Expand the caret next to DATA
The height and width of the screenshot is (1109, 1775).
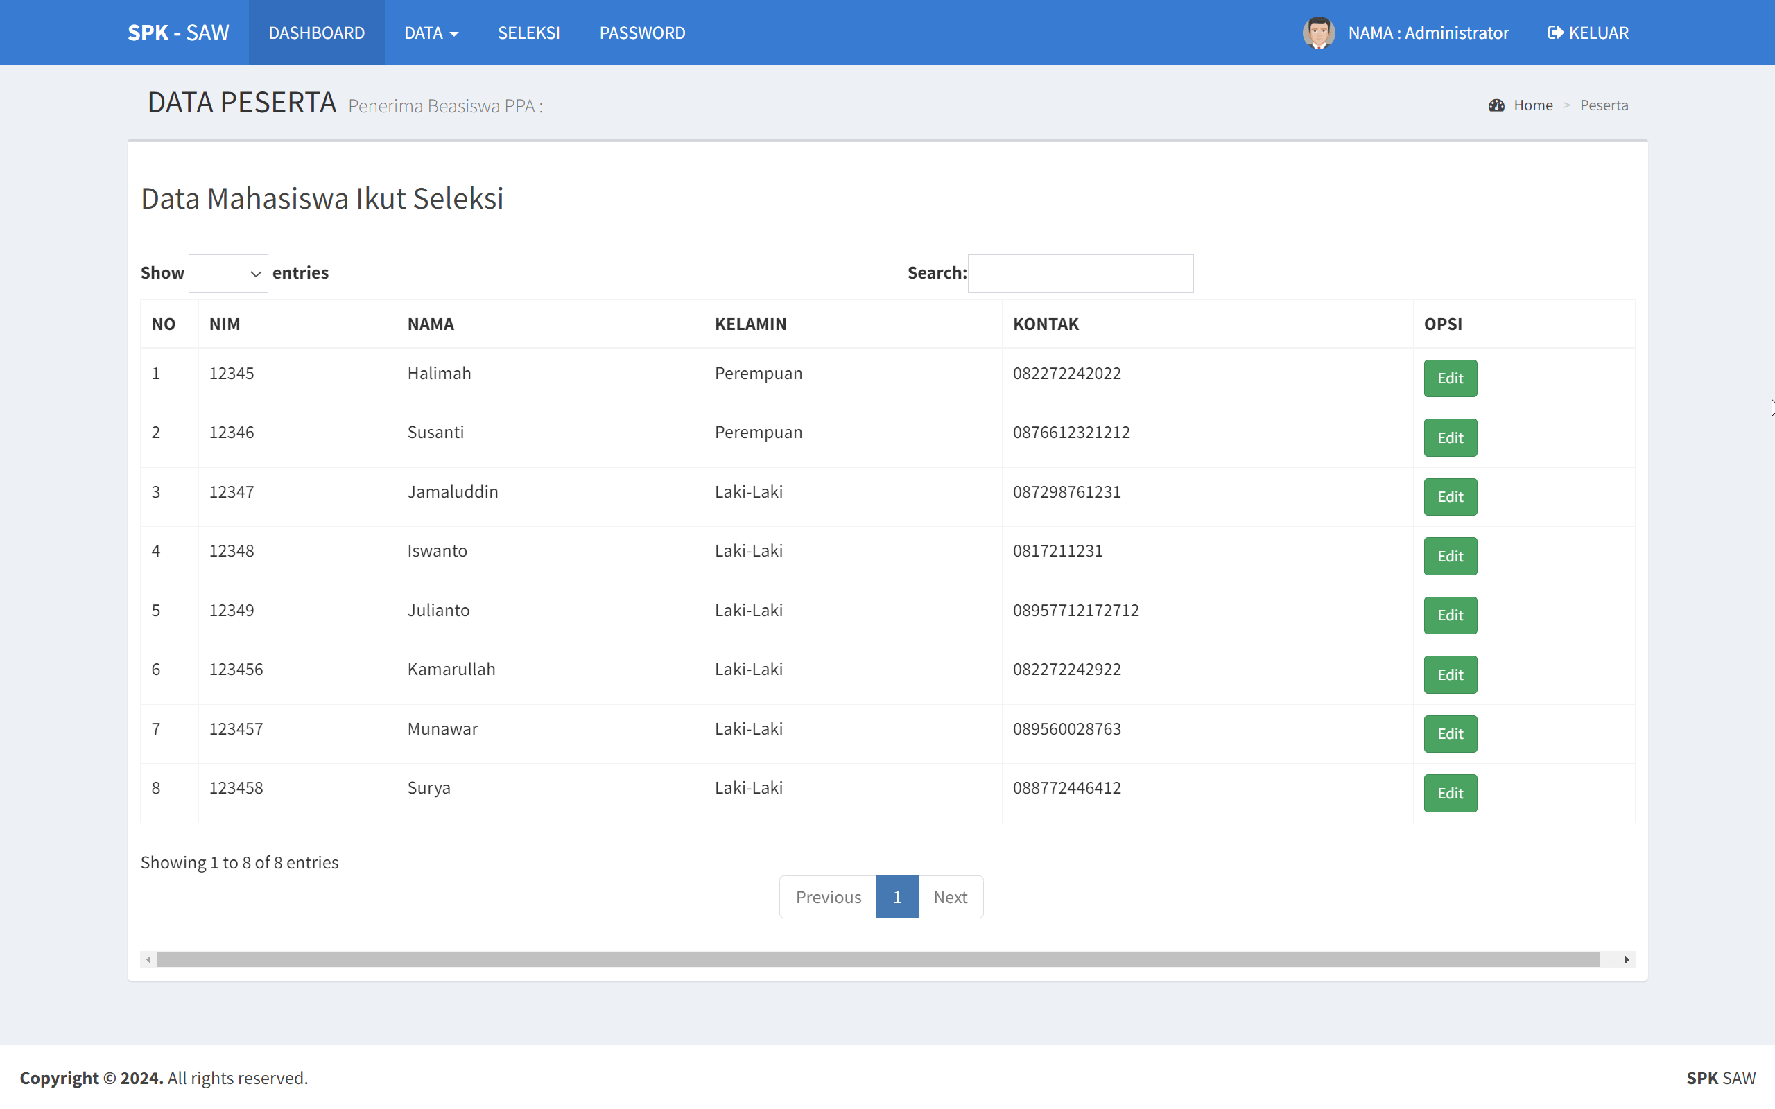(x=455, y=34)
